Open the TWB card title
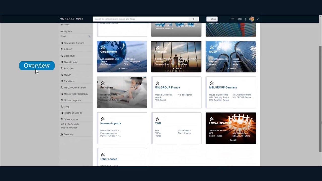The height and width of the screenshot is (181, 322). [x=158, y=123]
